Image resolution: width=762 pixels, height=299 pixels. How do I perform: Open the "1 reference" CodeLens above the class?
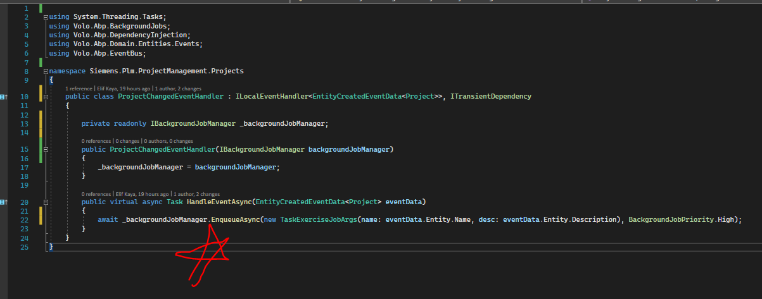(79, 88)
